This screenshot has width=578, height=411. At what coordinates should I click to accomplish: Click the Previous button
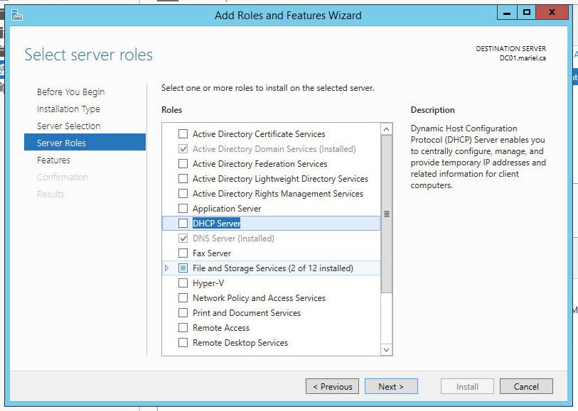[x=332, y=387]
